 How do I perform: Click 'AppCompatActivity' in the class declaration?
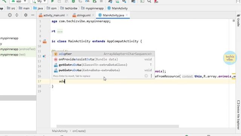pos(122,41)
